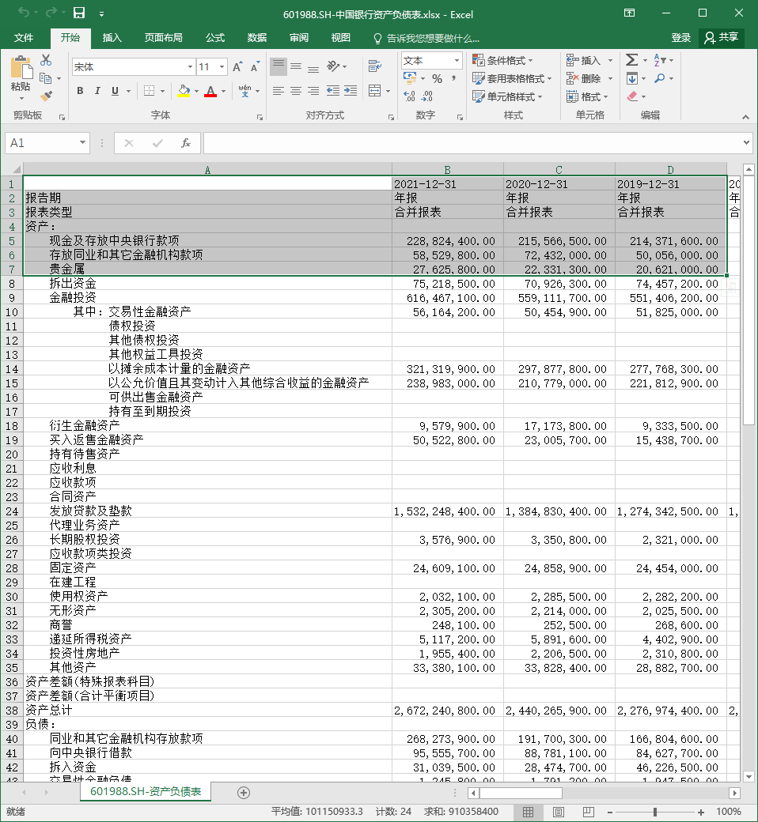This screenshot has width=758, height=822.
Task: Switch to the 数据 ribbon tab
Action: click(257, 38)
